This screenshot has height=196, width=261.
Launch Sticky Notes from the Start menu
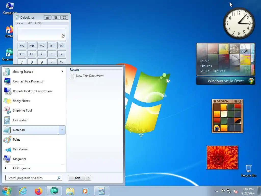pyautogui.click(x=34, y=101)
